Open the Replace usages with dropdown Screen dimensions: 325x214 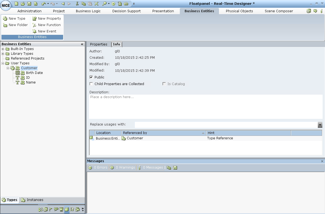point(320,125)
